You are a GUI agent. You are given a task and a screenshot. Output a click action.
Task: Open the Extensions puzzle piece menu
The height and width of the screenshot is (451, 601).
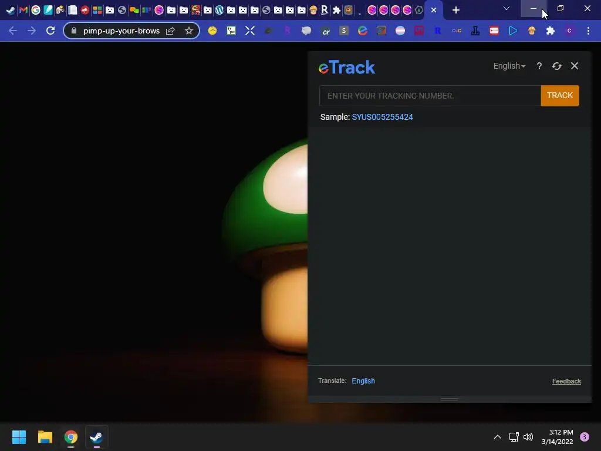[551, 31]
